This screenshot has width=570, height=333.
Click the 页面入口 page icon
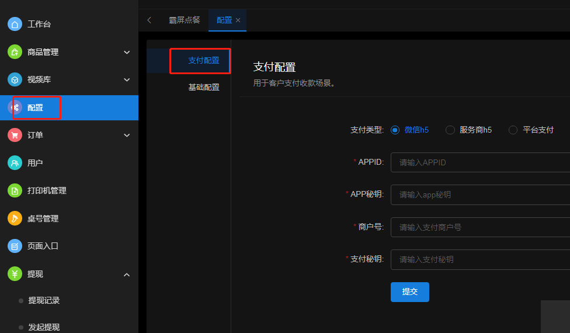point(15,246)
